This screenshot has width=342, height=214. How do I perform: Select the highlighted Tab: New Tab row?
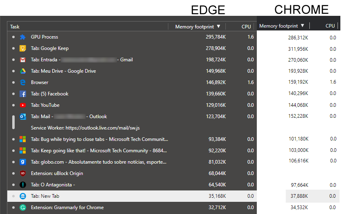(x=132, y=196)
